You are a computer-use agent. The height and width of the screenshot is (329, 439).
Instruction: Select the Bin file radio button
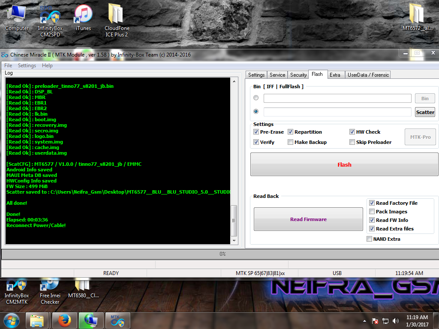(x=256, y=98)
